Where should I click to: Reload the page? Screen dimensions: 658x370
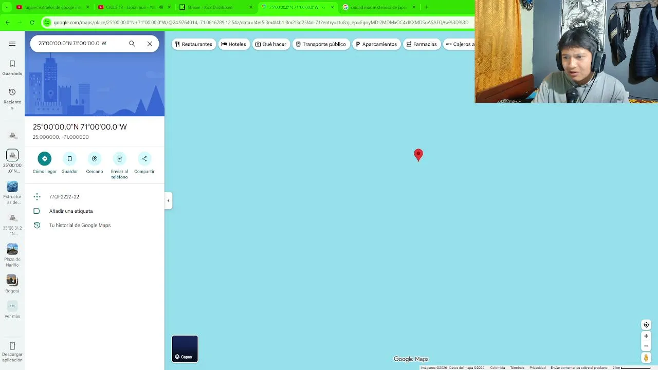point(32,23)
